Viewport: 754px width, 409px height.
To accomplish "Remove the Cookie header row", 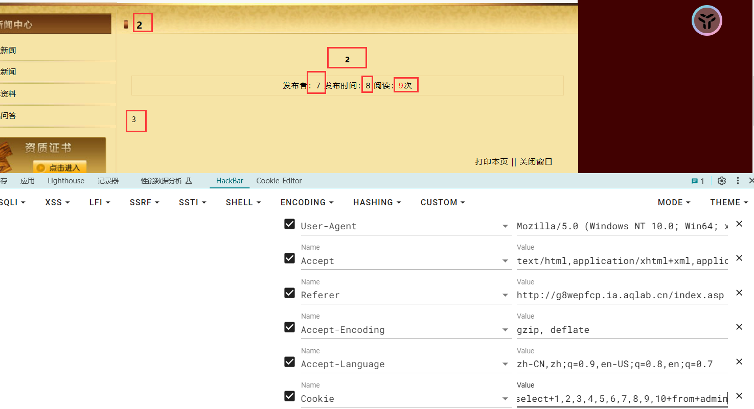I will pos(739,396).
